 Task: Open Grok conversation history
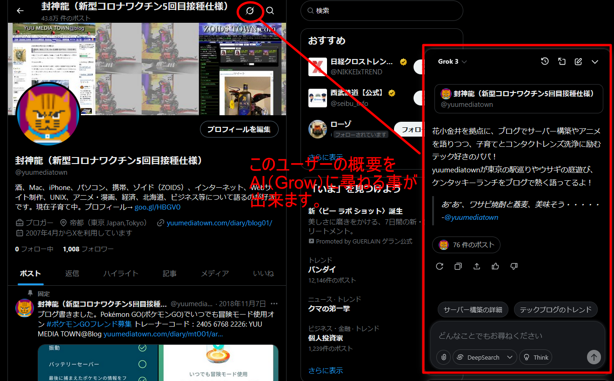pos(545,61)
